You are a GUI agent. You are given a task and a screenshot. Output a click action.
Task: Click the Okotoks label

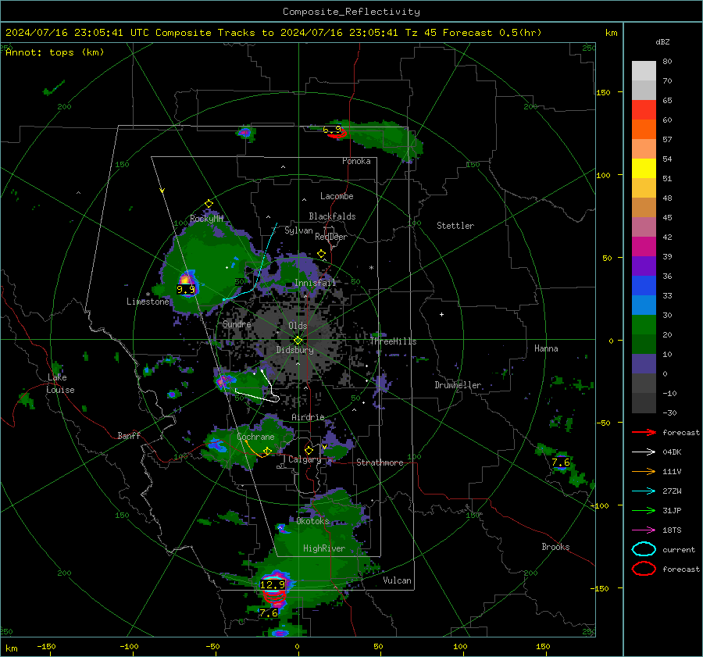(x=313, y=521)
